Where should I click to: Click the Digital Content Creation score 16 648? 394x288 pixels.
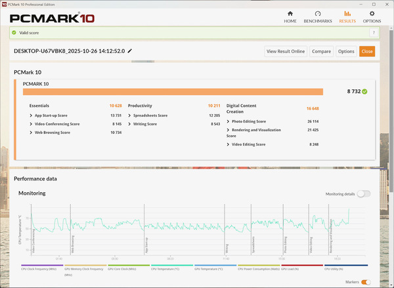(x=313, y=108)
